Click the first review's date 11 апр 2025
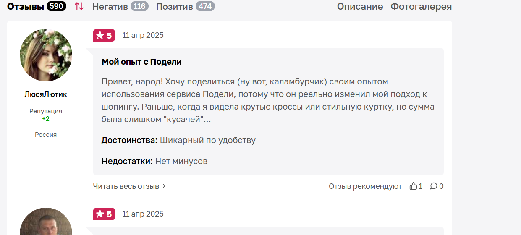Image resolution: width=521 pixels, height=235 pixels. (143, 35)
